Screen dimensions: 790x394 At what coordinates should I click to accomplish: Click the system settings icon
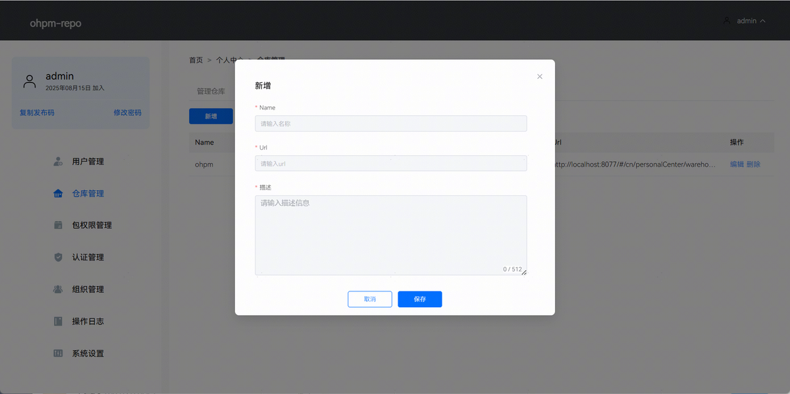click(x=58, y=353)
